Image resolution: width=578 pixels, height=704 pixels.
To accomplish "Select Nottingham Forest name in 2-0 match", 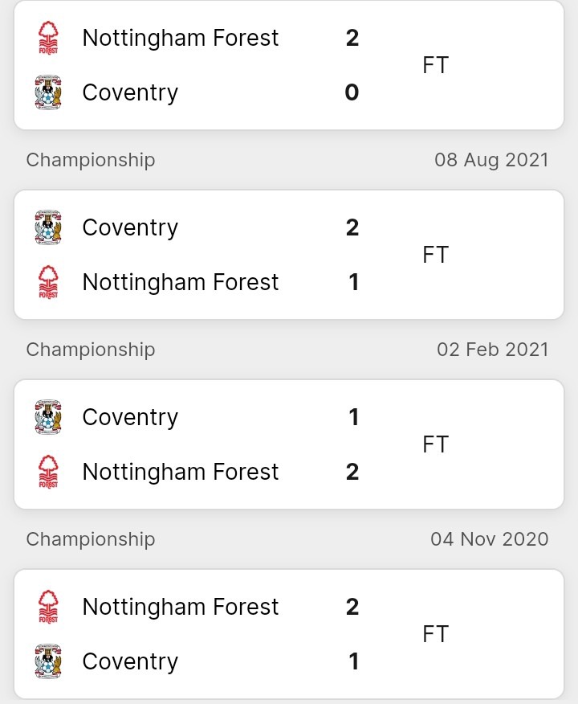I will coord(181,38).
